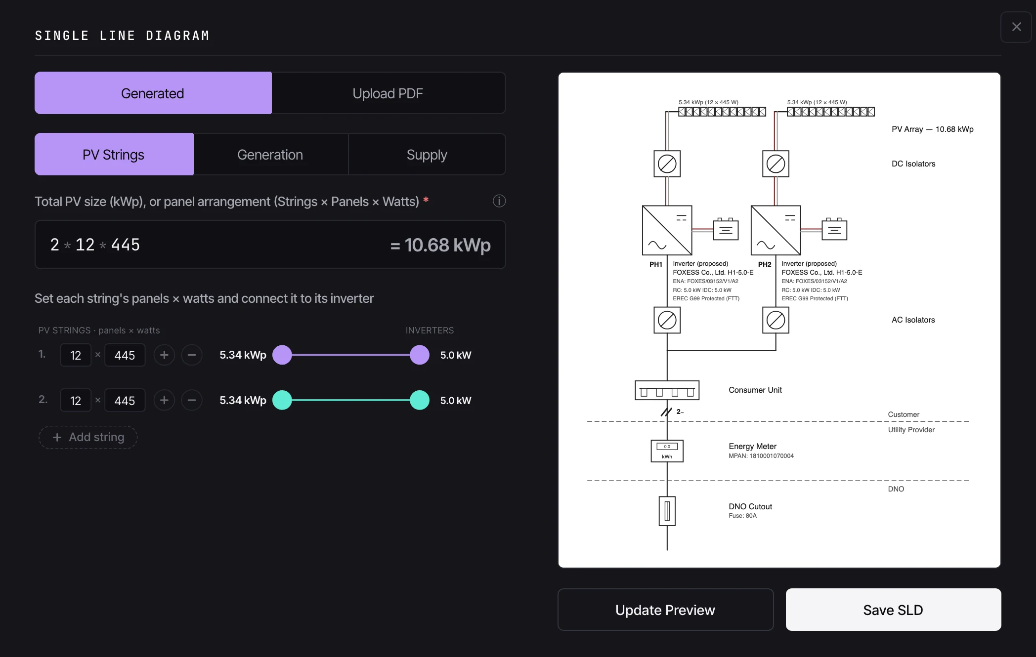The height and width of the screenshot is (657, 1036).
Task: Select teal inverter 2 connector node
Action: pos(420,400)
